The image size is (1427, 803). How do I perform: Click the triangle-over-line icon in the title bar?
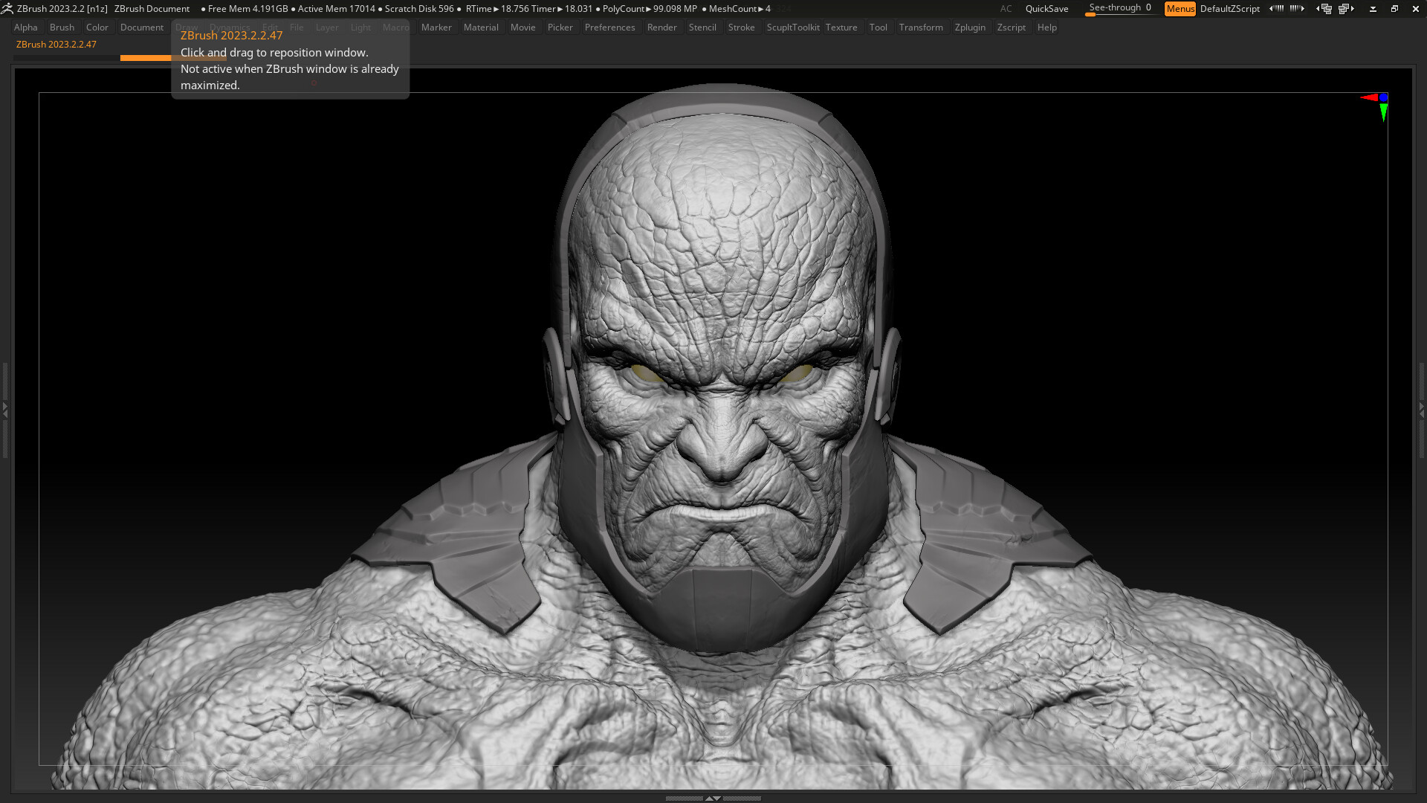[1371, 8]
